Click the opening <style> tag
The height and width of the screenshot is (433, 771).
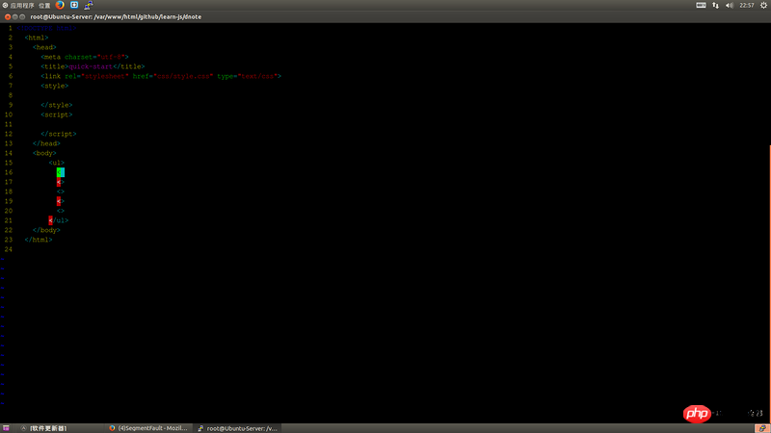[x=55, y=86]
